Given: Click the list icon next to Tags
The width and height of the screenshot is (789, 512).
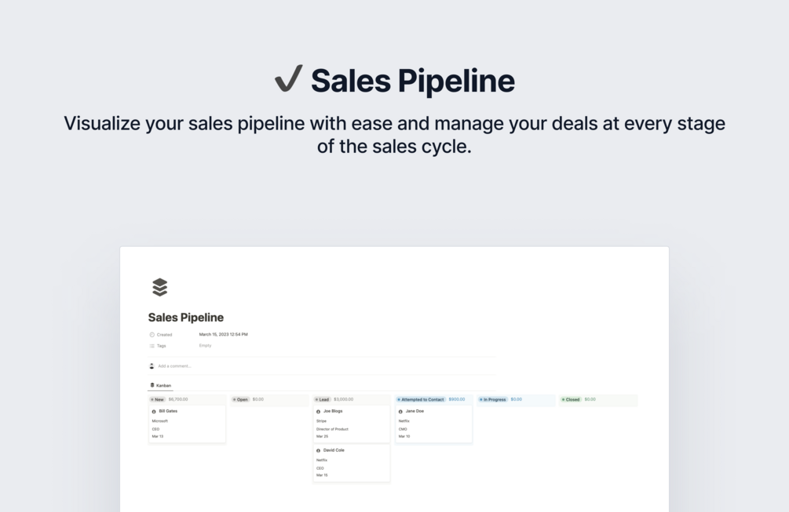Looking at the screenshot, I should pyautogui.click(x=152, y=346).
